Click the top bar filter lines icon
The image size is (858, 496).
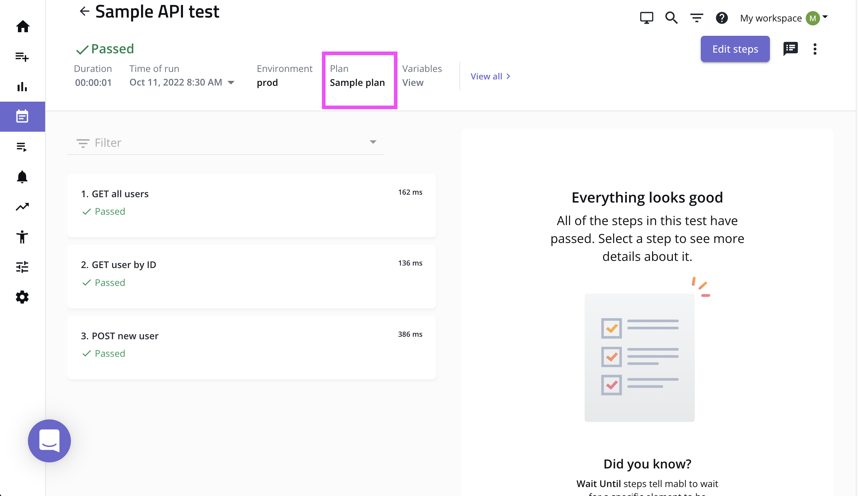[696, 18]
